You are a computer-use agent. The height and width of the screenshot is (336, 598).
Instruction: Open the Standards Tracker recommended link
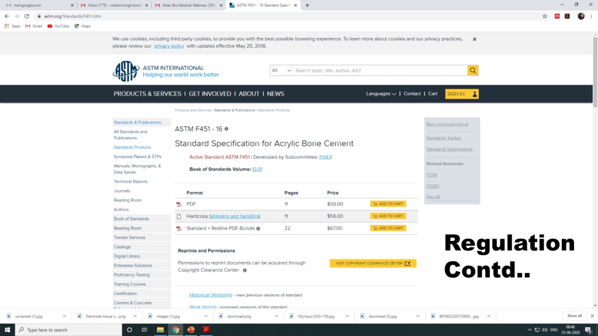point(444,138)
